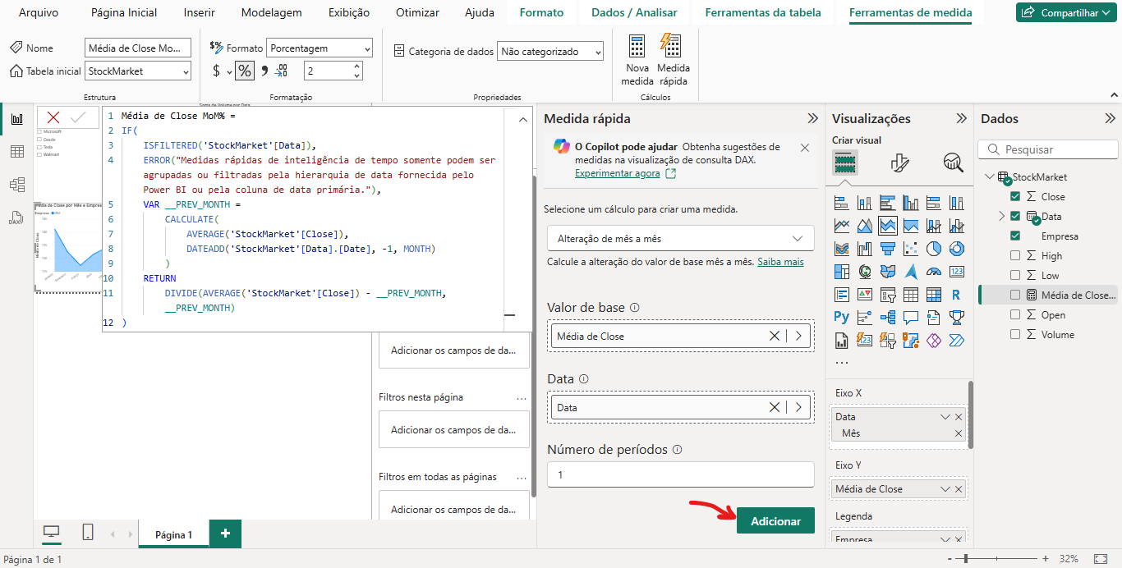Switch to the Dados / Analisar tab
The image size is (1122, 568).
634,12
